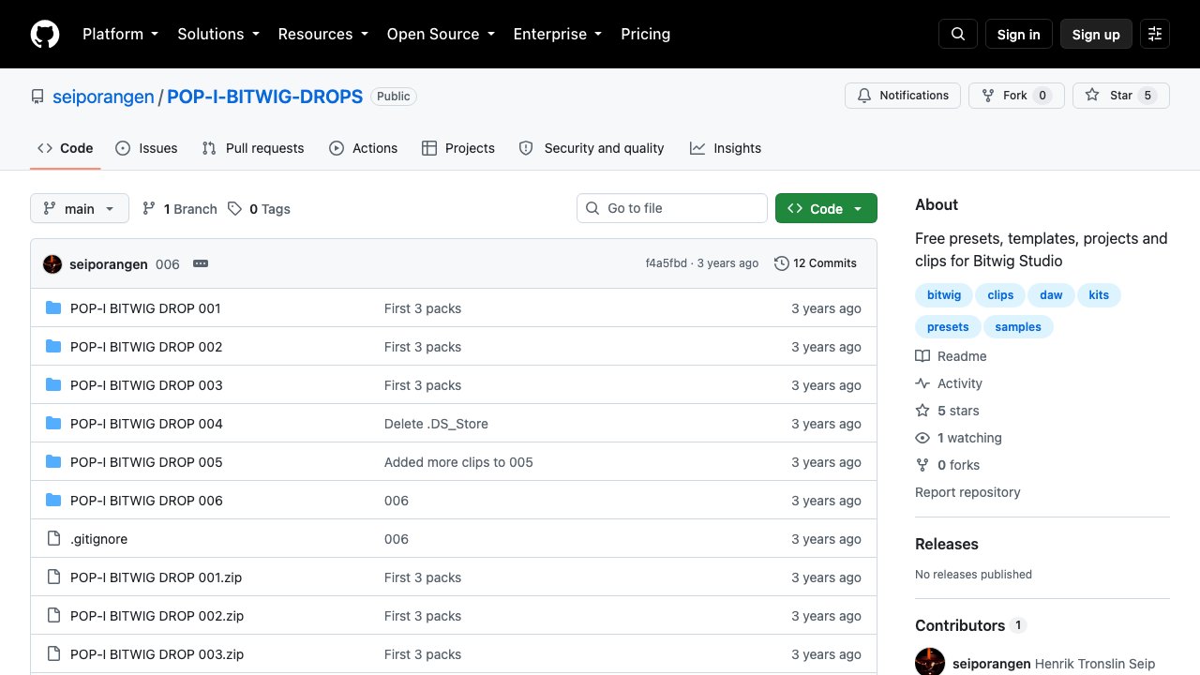Open file POP-I BITWIG DROP 003.zip
Screen dimensions: 1200x675
pyautogui.click(x=157, y=654)
